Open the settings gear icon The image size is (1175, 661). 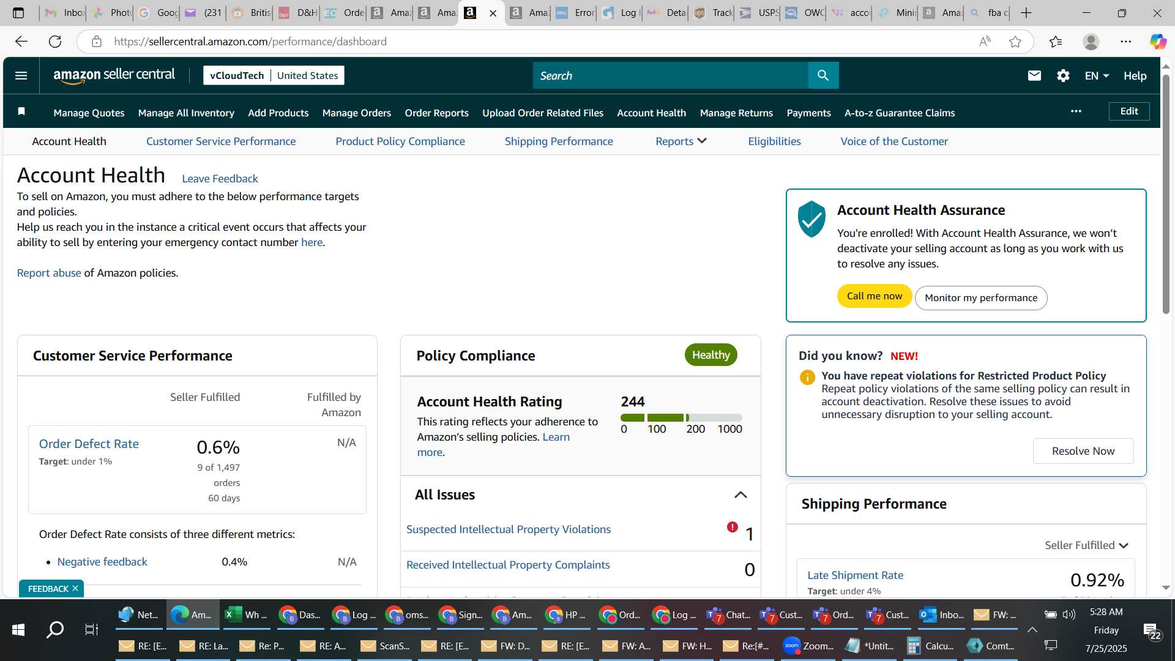pos(1063,75)
